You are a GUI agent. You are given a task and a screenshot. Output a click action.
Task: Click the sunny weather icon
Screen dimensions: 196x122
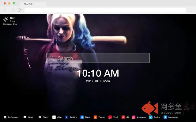(6, 19)
